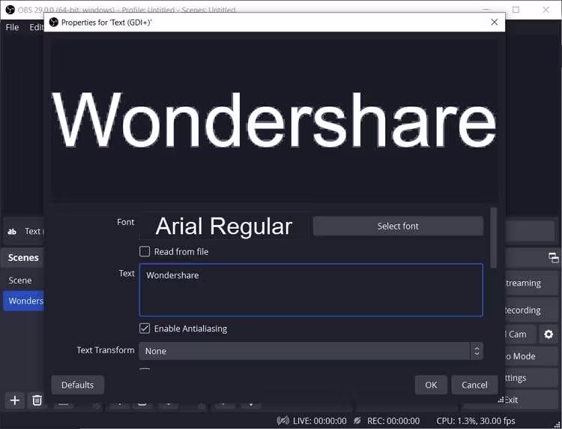Click the Arial Regular font preview
The height and width of the screenshot is (429, 562).
click(223, 226)
